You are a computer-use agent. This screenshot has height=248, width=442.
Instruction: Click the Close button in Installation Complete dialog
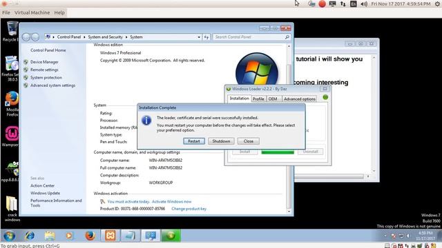coord(249,141)
